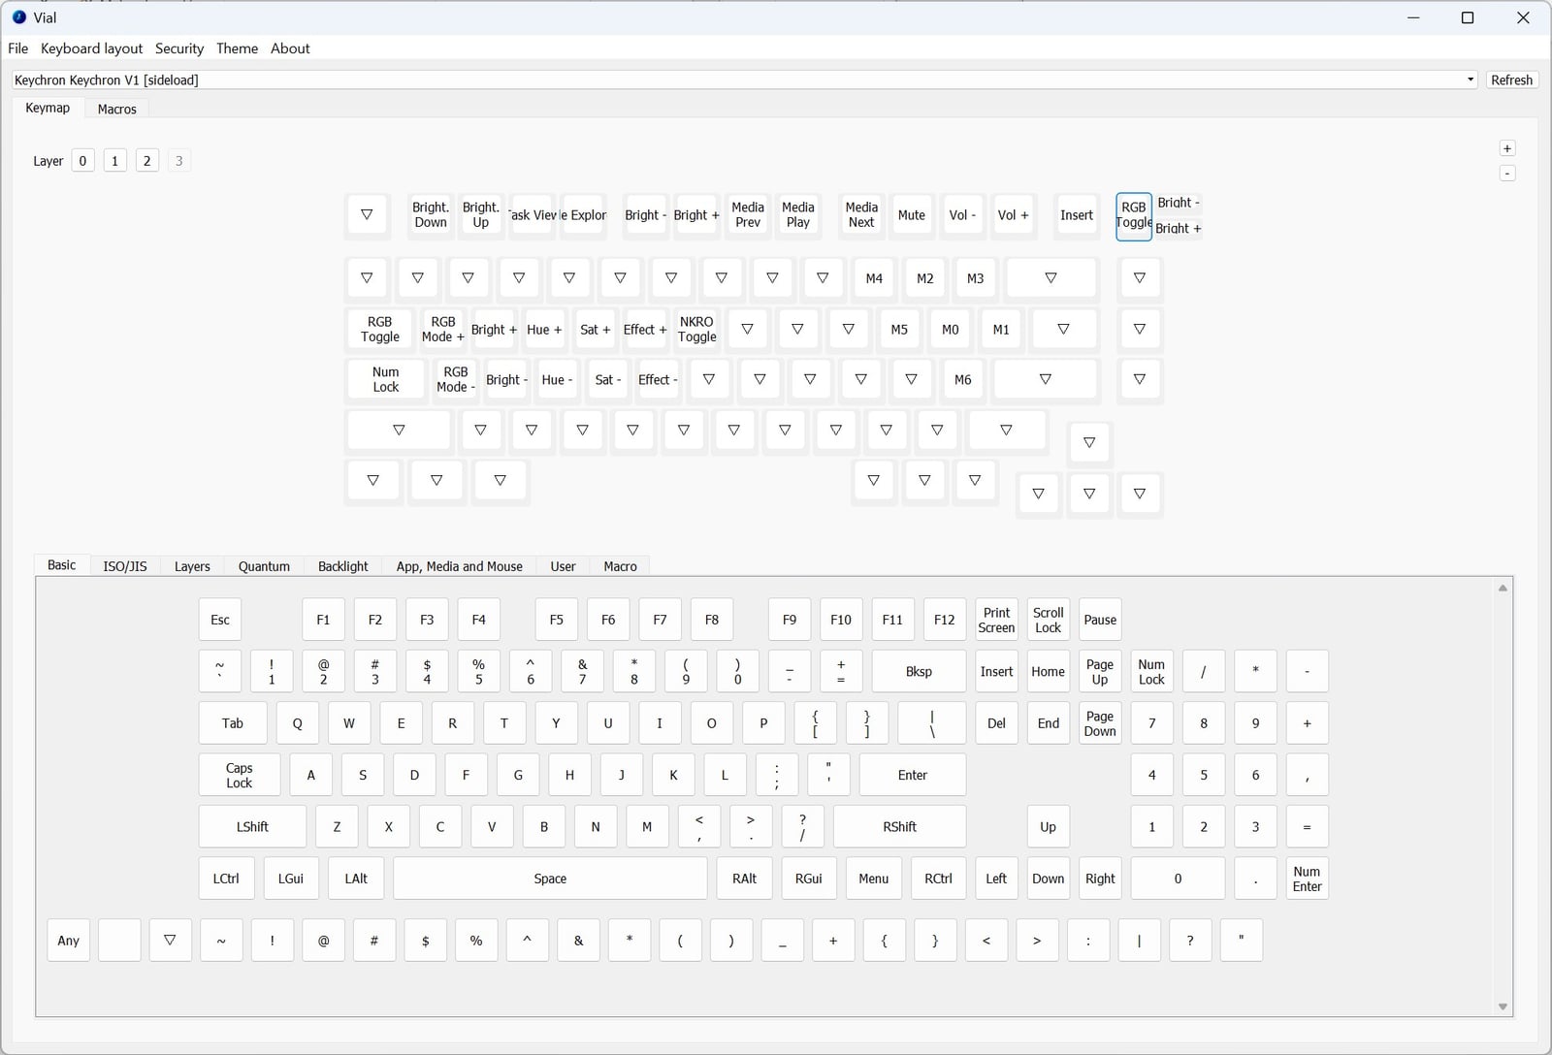The image size is (1552, 1055).
Task: Pick the Caps Lock keycode
Action: click(240, 775)
